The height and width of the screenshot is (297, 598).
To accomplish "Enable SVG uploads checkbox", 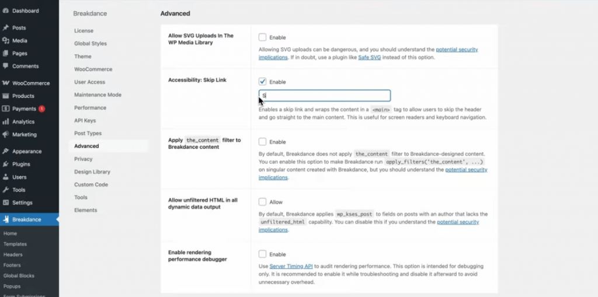I will click(x=263, y=37).
